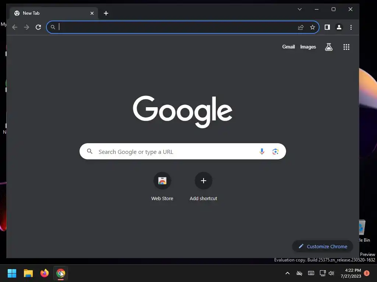Image resolution: width=377 pixels, height=282 pixels.
Task: Select the New Tab tab
Action: point(54,13)
